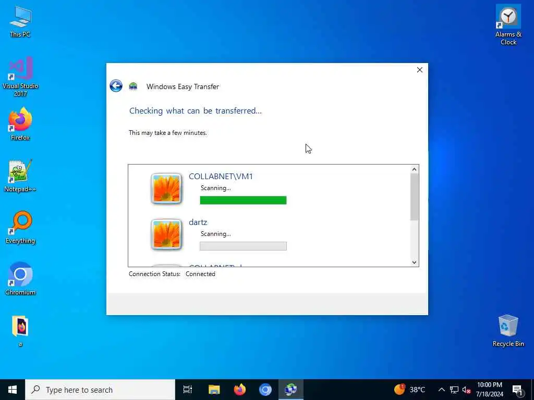Click the Connection Status 'Connected' text

pos(200,274)
